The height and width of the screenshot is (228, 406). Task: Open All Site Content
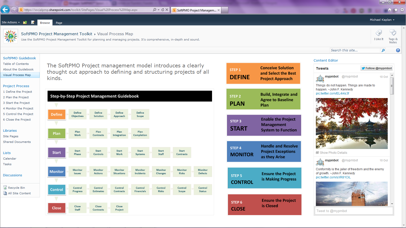[17, 193]
